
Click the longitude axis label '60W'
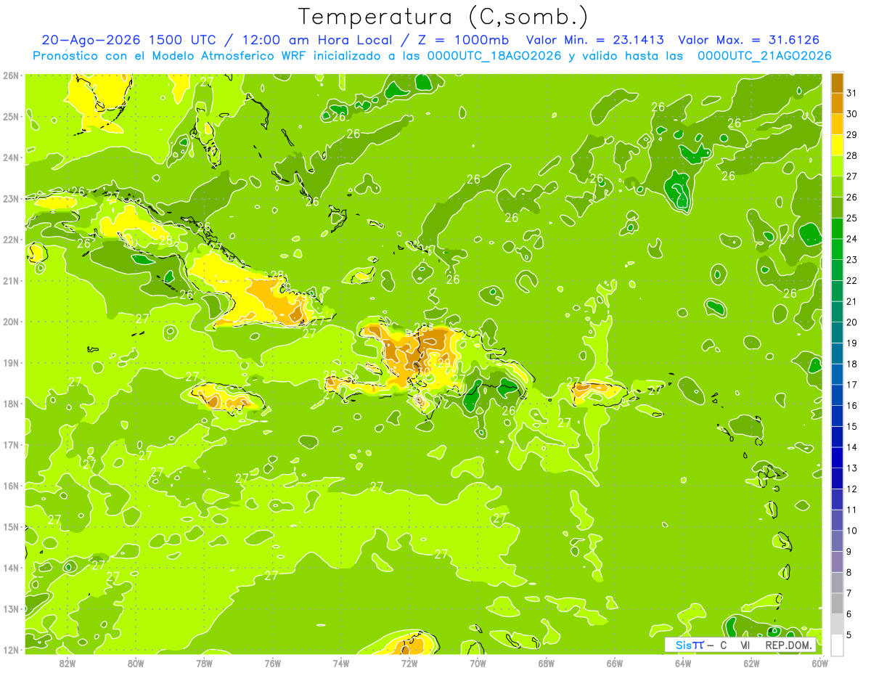pyautogui.click(x=820, y=663)
